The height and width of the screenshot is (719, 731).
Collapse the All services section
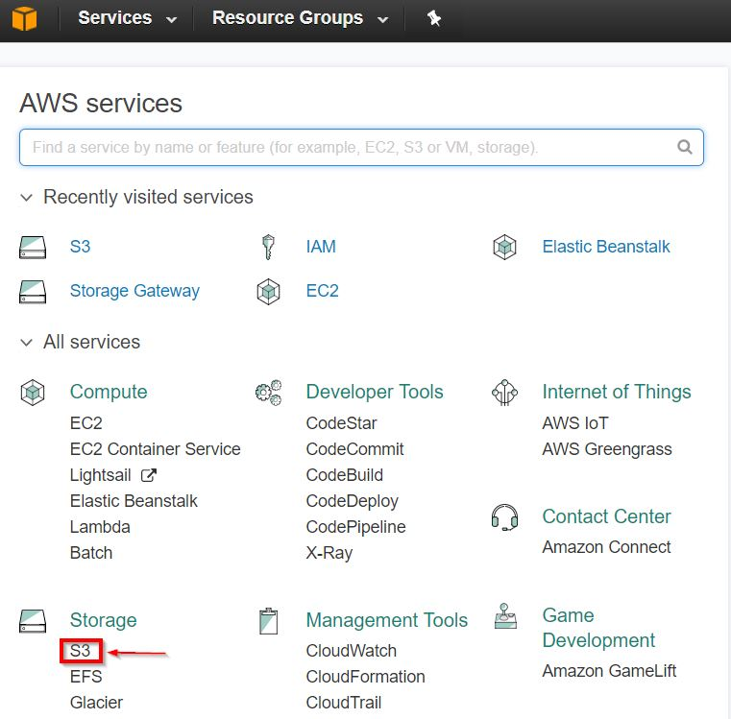pos(27,343)
